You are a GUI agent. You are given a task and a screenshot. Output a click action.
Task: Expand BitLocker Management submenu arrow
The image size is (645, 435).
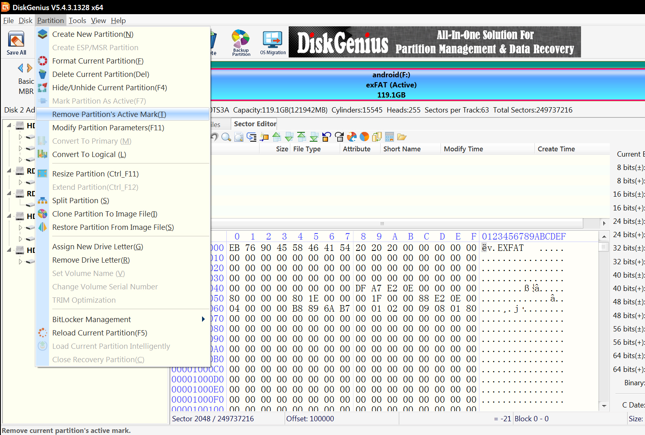[203, 319]
